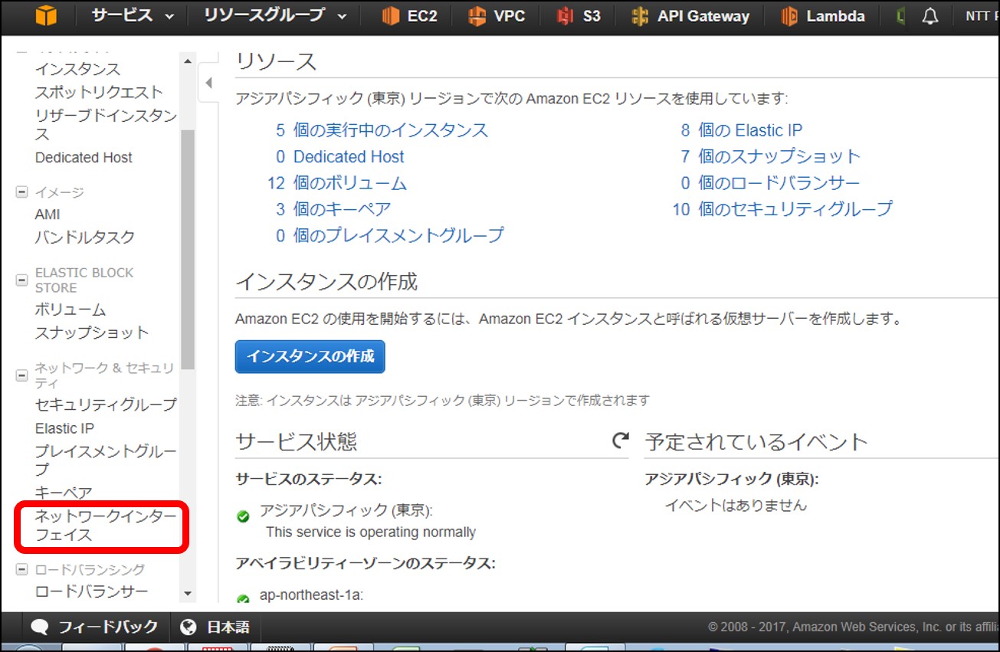
Task: Click the 0 個のプレイスメントグループ link
Action: pos(390,234)
